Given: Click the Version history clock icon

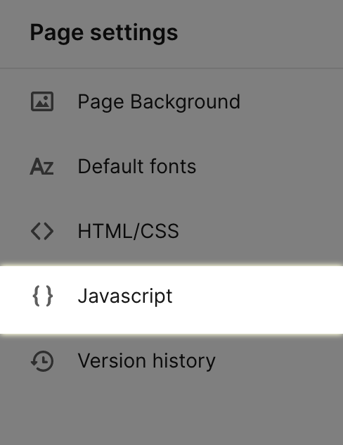Looking at the screenshot, I should 42,361.
